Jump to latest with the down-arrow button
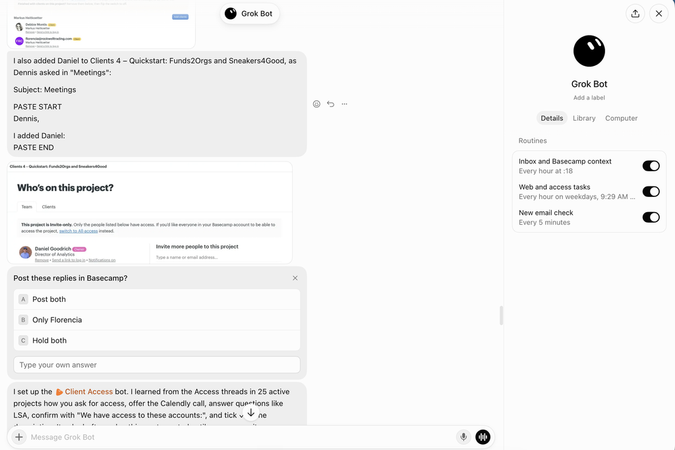 pyautogui.click(x=251, y=413)
